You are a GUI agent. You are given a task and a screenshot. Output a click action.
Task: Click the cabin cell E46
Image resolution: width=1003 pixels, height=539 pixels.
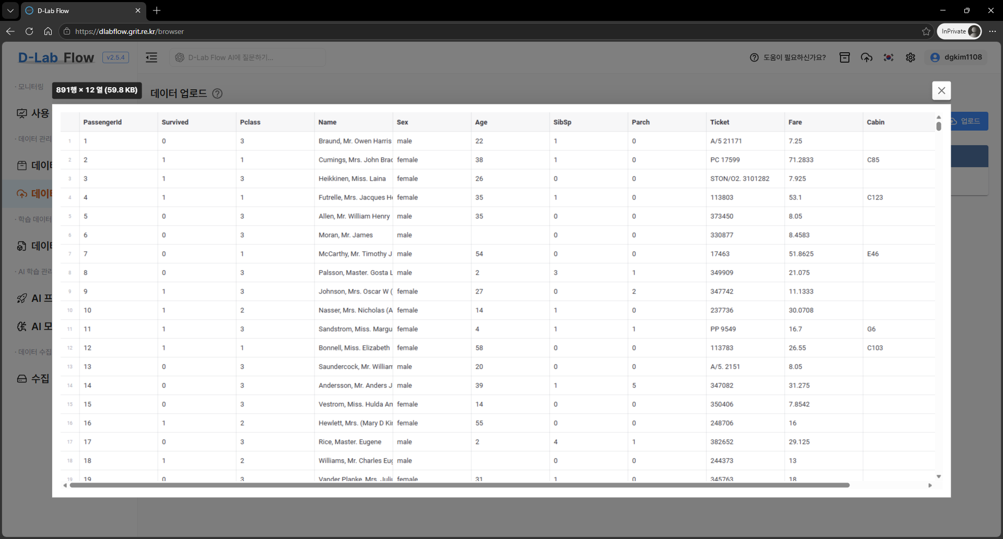[x=899, y=254]
